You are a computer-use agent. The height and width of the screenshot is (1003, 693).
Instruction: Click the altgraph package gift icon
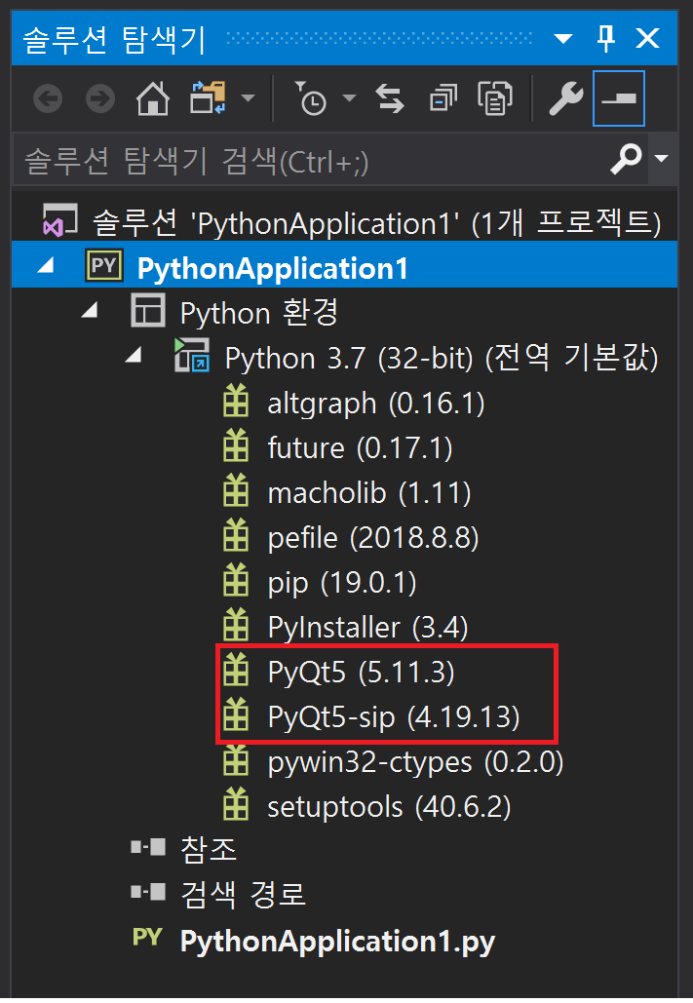236,402
